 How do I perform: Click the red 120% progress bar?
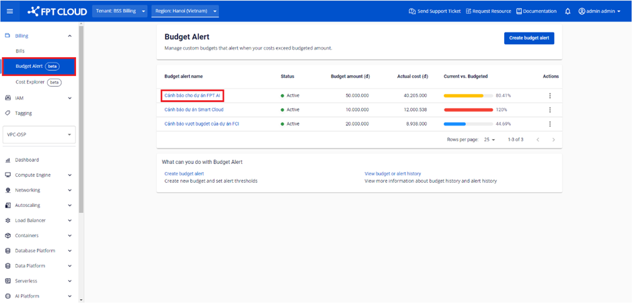click(468, 110)
